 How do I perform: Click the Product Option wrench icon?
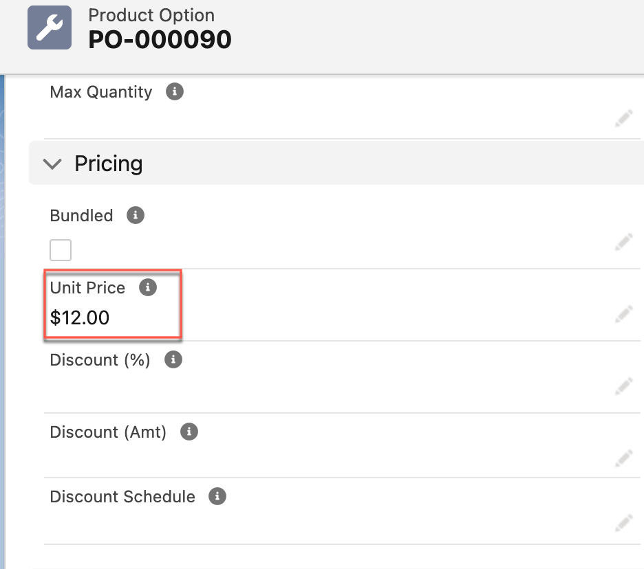click(49, 27)
